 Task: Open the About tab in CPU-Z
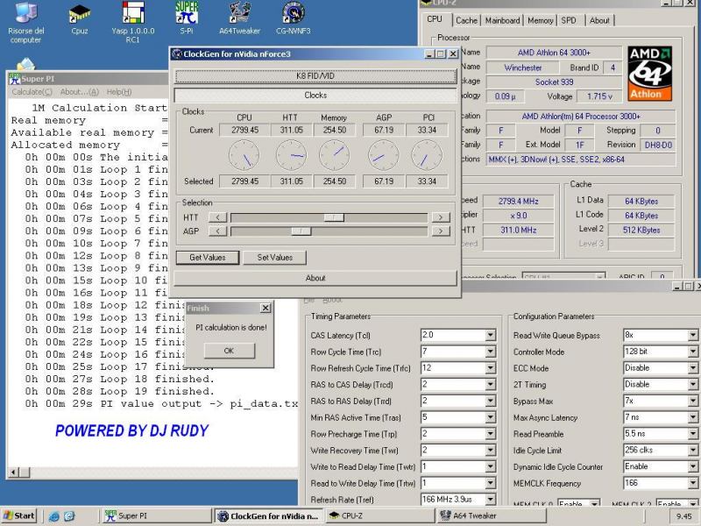tap(599, 20)
